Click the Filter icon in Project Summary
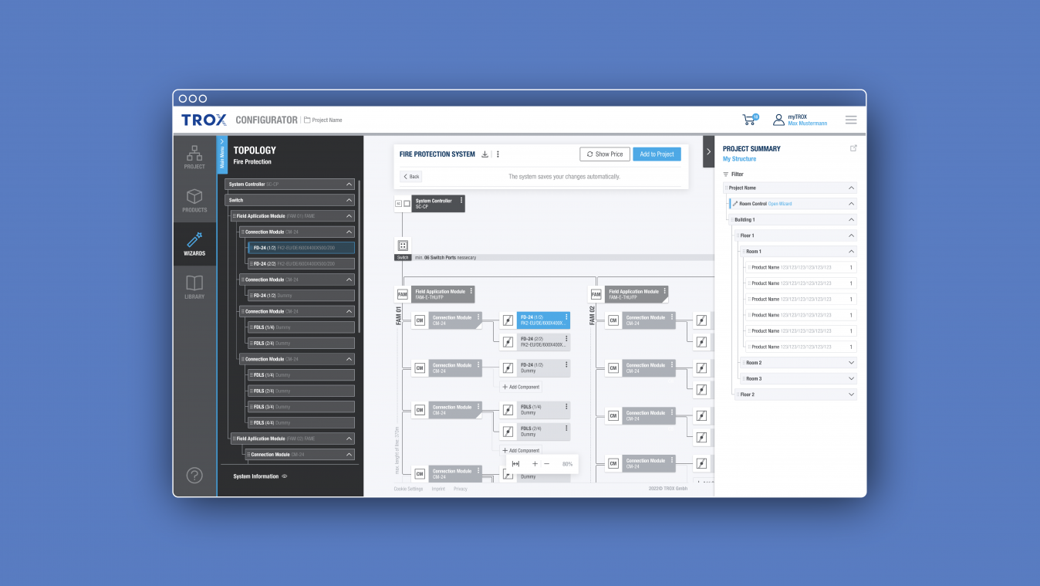 pos(725,174)
